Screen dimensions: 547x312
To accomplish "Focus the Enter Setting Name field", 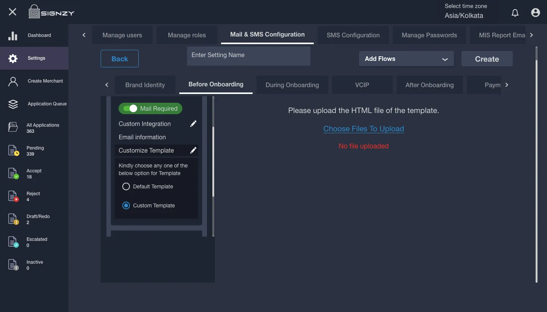I will click(x=249, y=56).
